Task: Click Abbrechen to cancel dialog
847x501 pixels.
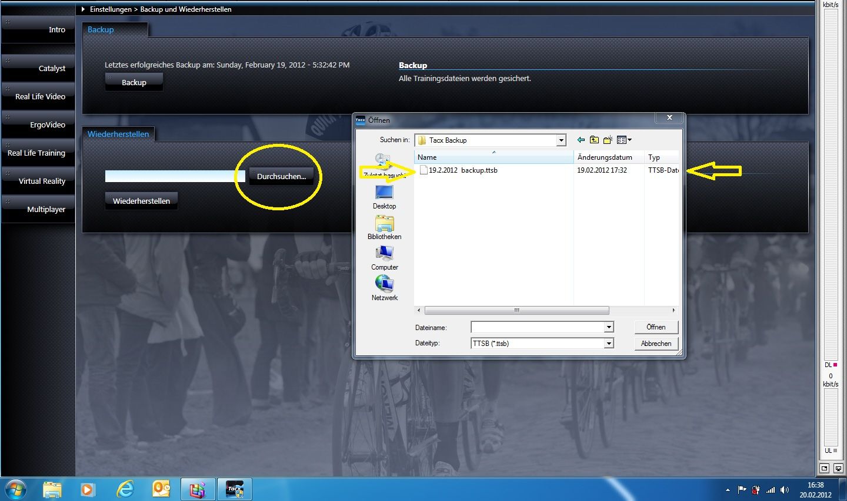Action: pos(656,344)
